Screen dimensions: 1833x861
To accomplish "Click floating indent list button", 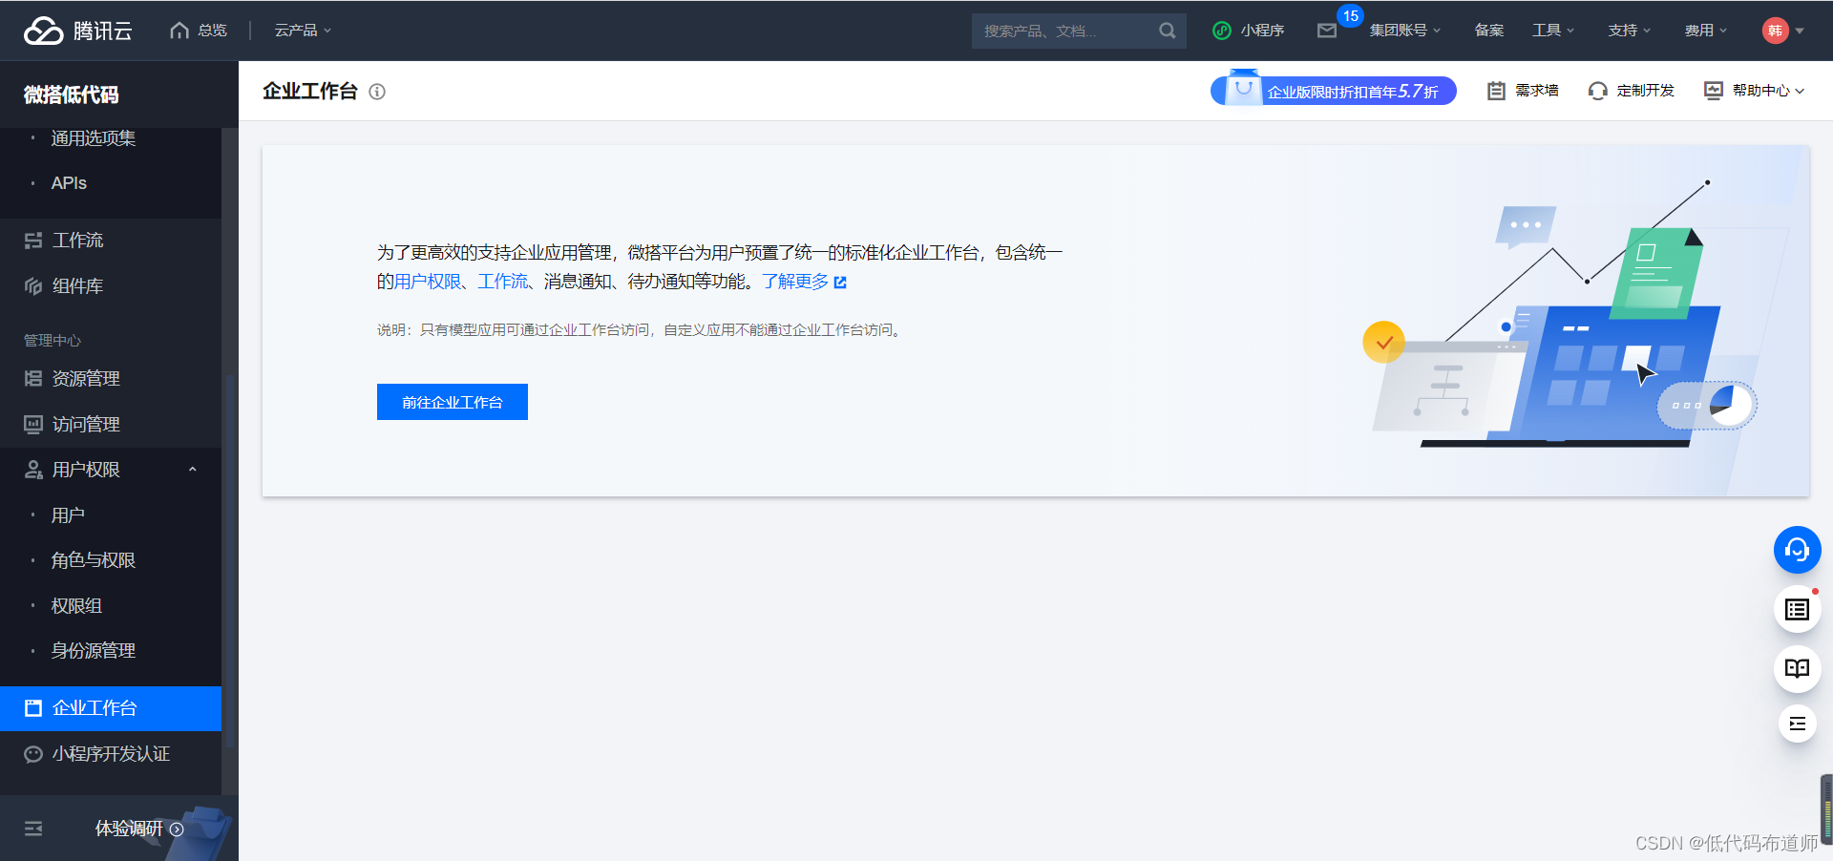I will [1798, 724].
